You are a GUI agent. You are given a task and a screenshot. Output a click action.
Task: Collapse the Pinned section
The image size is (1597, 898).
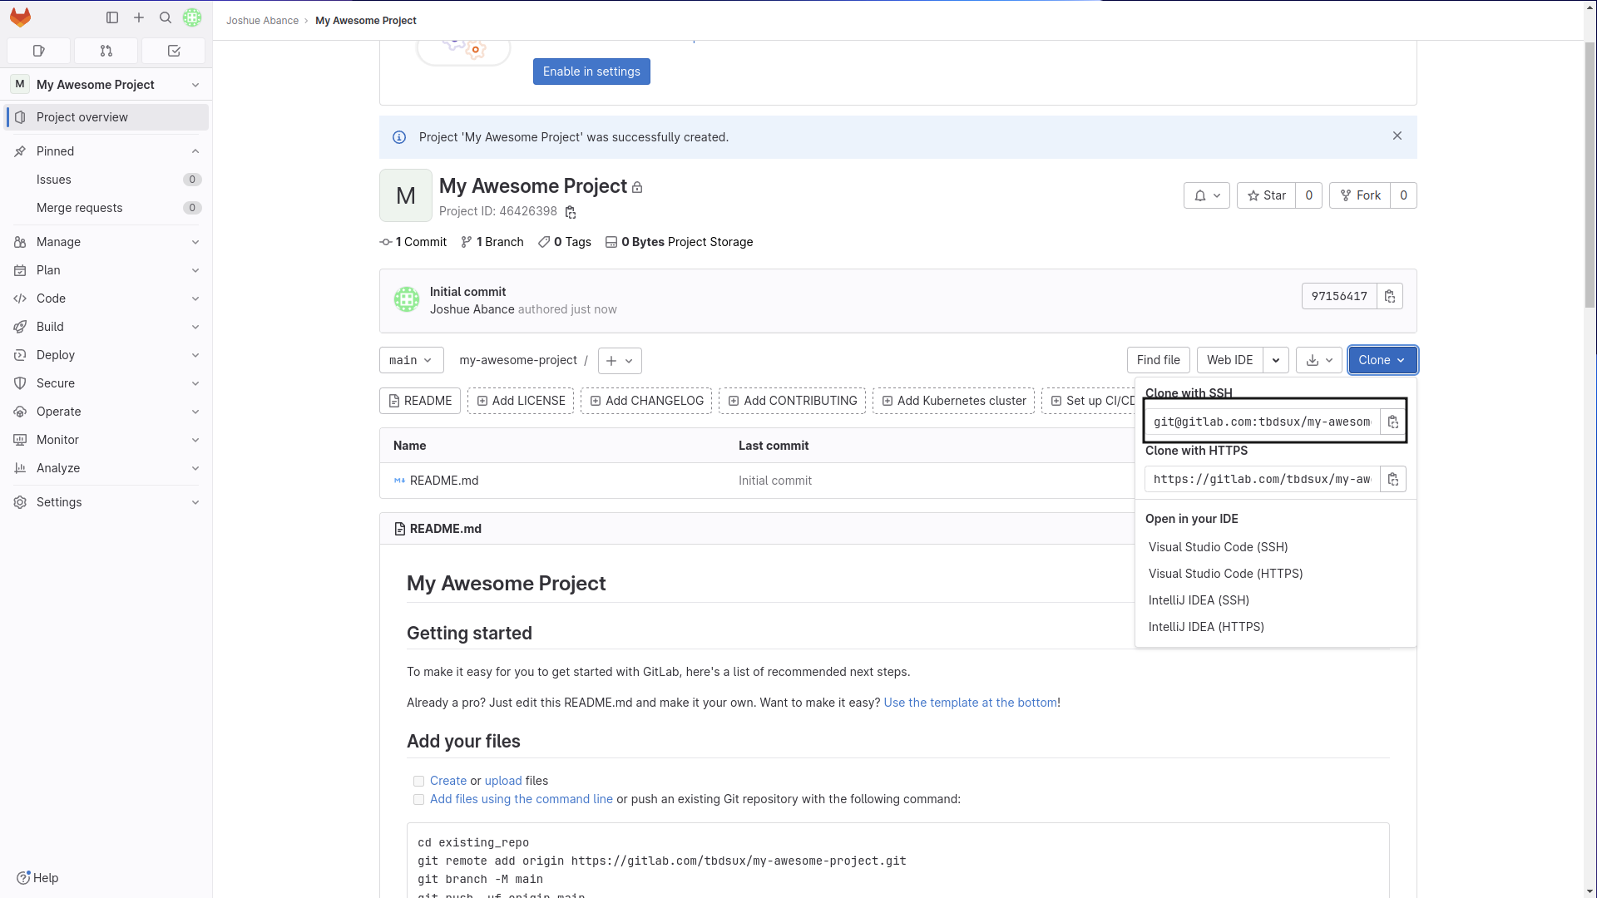tap(106, 151)
